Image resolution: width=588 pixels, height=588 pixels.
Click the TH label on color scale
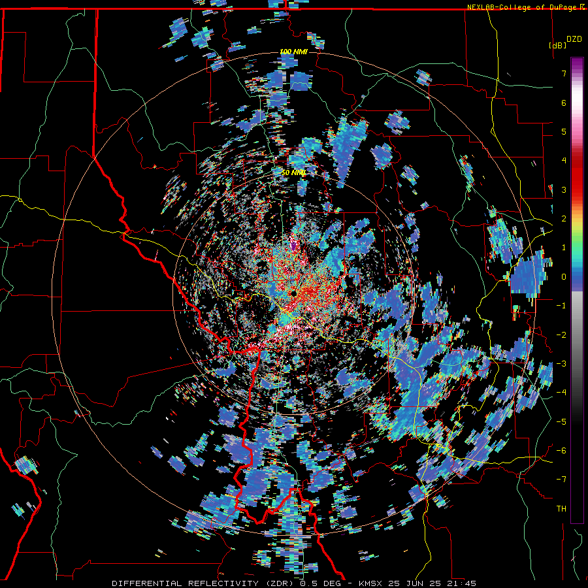(x=561, y=509)
